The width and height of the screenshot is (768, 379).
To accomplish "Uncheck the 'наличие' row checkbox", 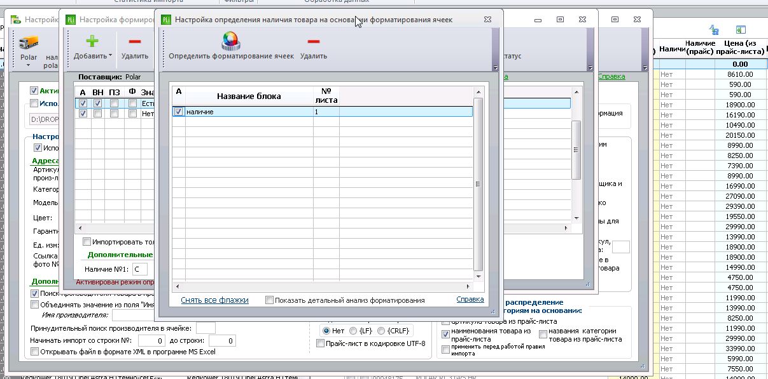I will click(179, 112).
